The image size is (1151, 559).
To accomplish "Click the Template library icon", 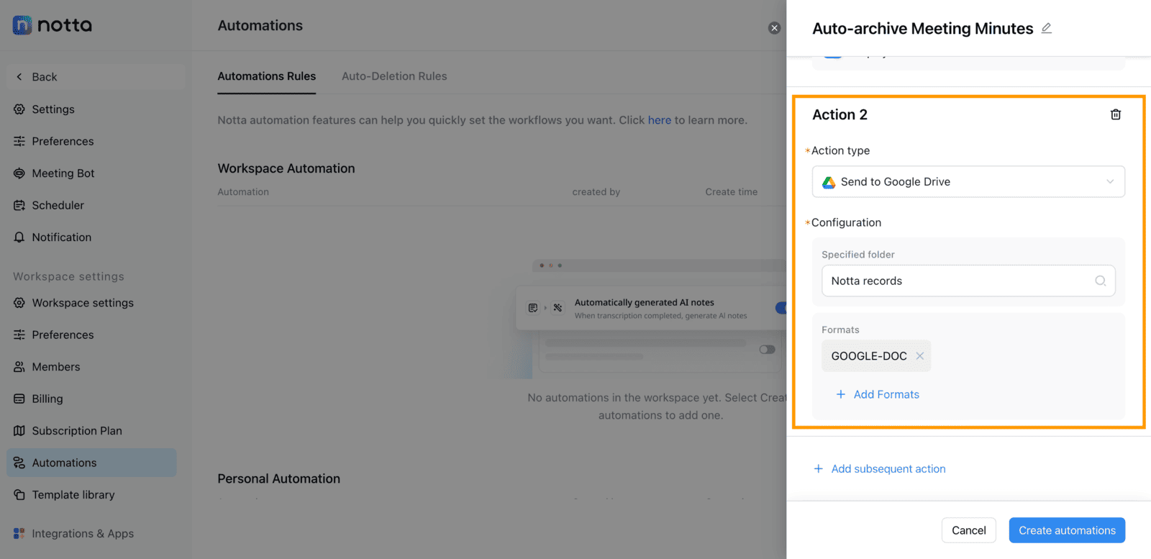I will click(19, 495).
